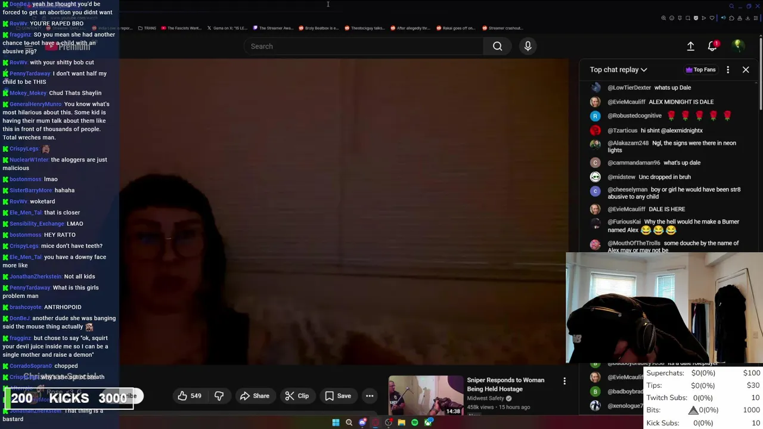Click @Alakazam248 chat username
Image resolution: width=763 pixels, height=429 pixels.
coord(628,143)
